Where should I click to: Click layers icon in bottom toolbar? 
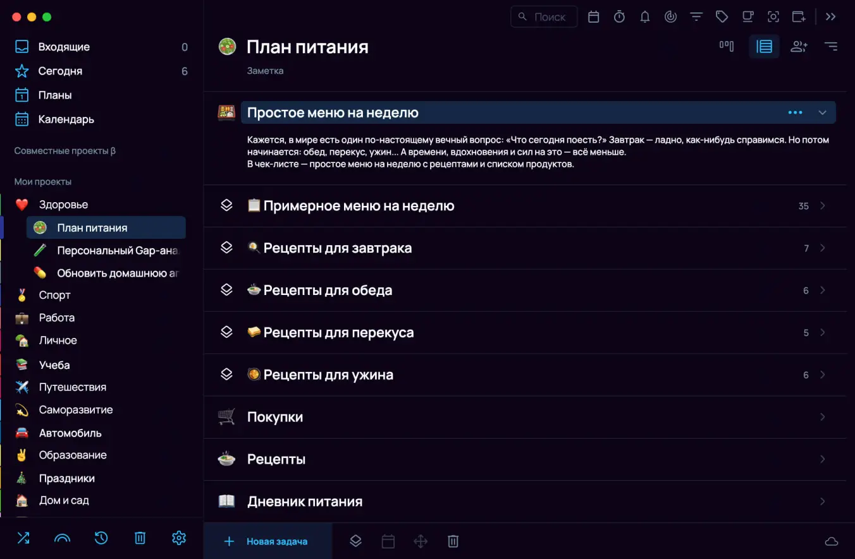[355, 541]
